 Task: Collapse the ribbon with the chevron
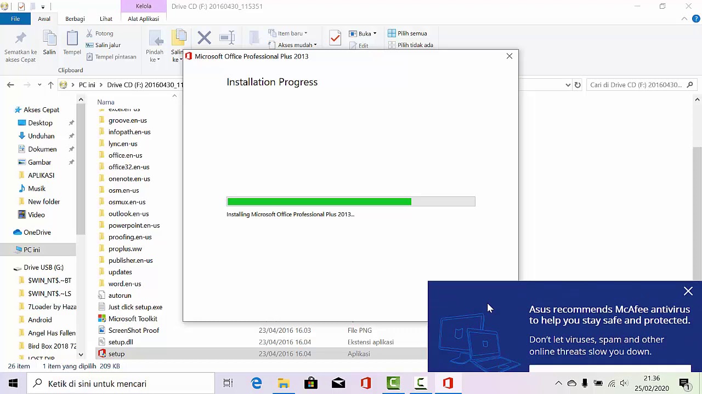[x=684, y=19]
